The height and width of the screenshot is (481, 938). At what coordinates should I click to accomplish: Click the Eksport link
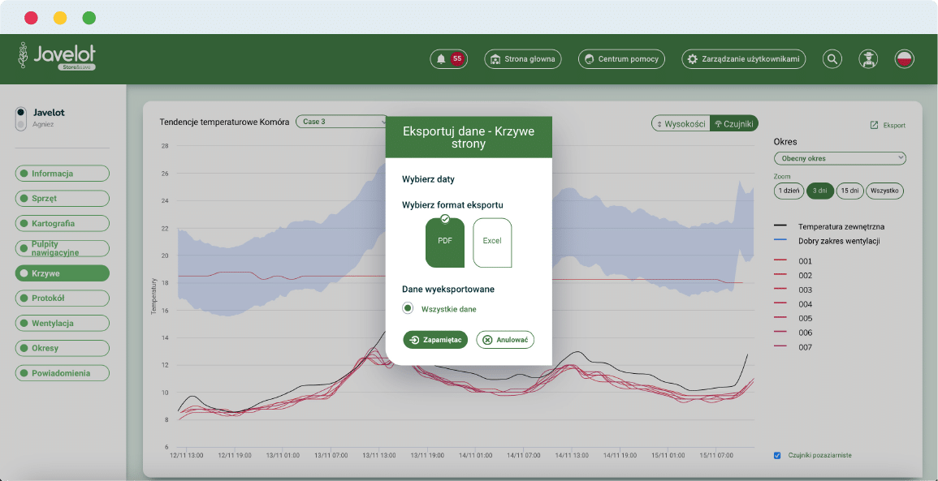[888, 126]
